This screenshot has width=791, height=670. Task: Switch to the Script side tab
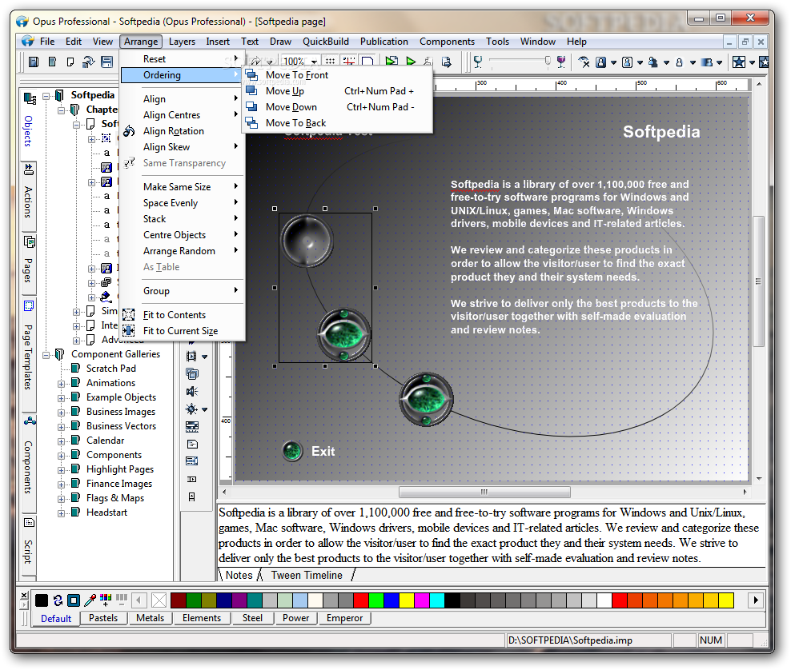tap(29, 544)
